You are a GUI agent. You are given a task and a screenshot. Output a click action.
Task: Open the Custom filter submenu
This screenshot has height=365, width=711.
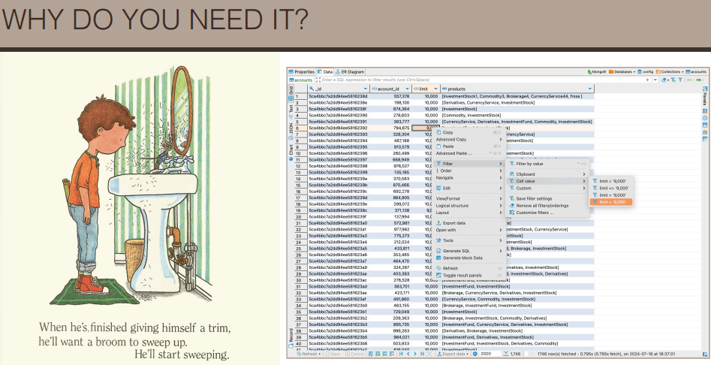click(547, 189)
